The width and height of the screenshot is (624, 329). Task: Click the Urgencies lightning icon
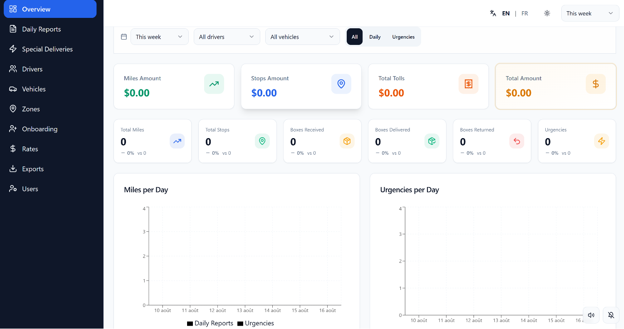click(602, 141)
